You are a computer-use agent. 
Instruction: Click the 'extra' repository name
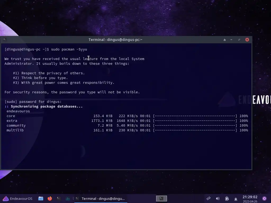12,121
